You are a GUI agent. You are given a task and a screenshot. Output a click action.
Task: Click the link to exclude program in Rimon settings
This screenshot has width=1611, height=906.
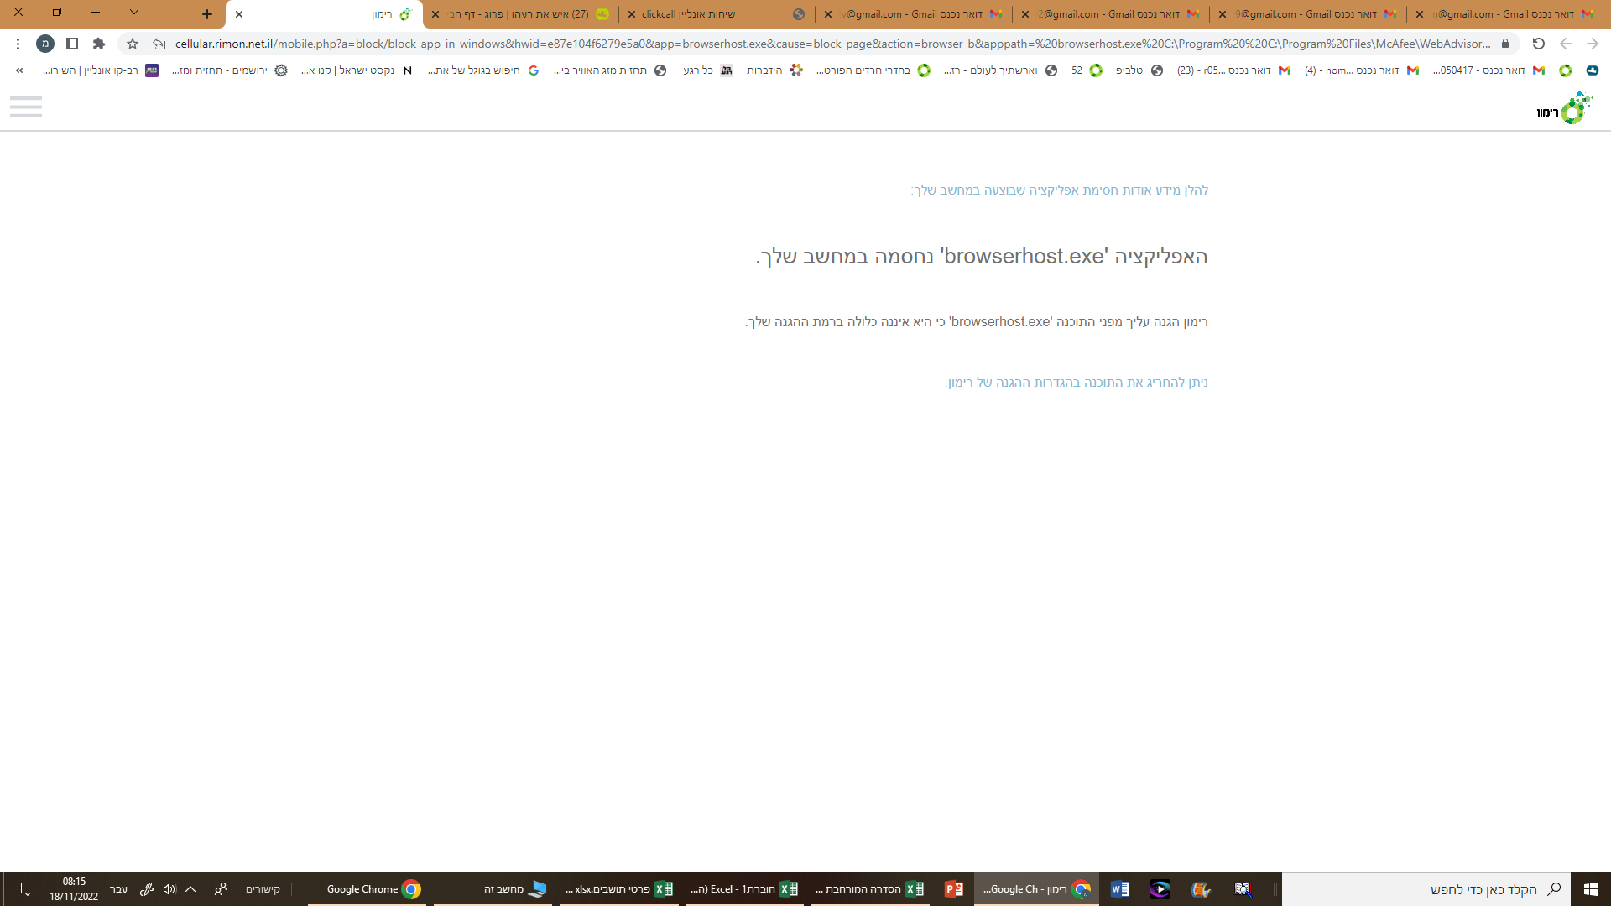[x=1077, y=383]
